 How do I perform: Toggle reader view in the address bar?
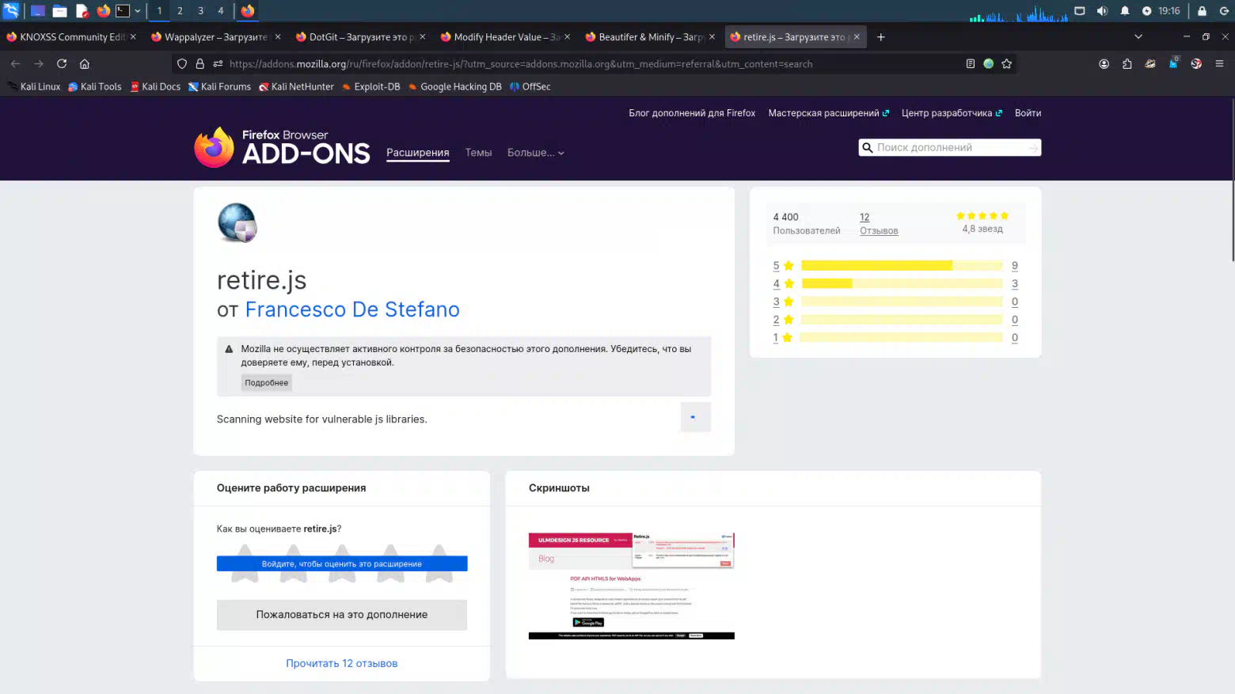pos(971,64)
